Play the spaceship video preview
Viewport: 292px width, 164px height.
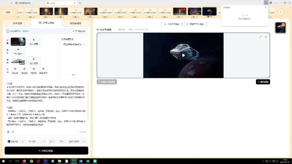point(183,55)
